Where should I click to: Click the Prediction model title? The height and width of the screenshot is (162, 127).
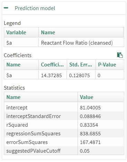(x=35, y=8)
